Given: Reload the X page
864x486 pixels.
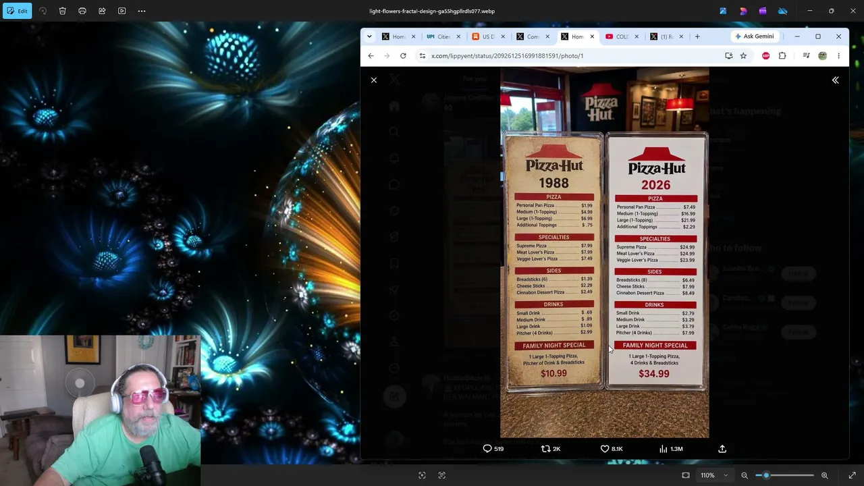Looking at the screenshot, I should click(403, 56).
